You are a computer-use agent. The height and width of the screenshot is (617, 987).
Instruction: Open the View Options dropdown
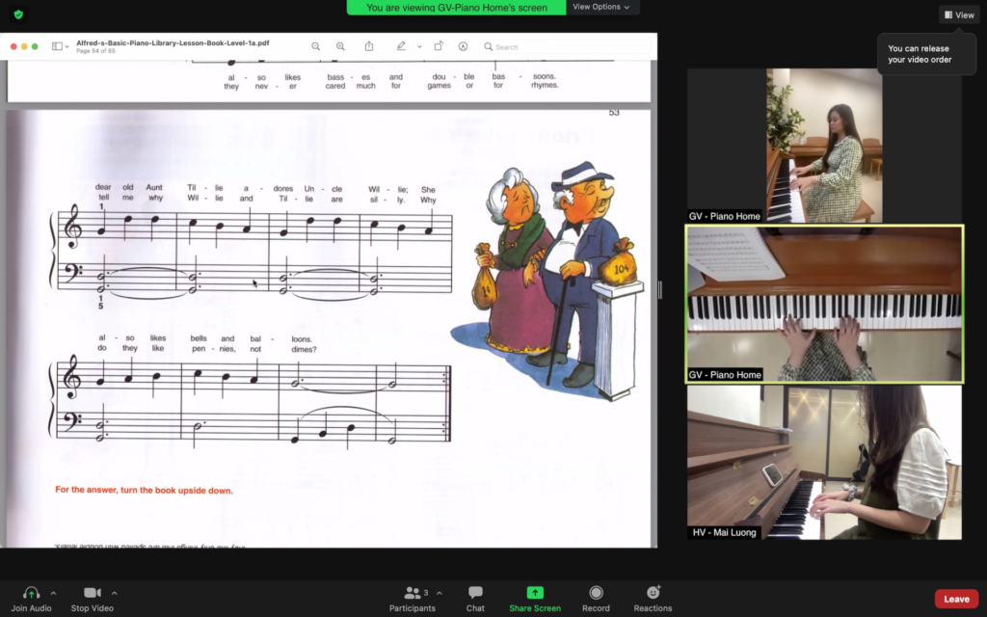(600, 7)
